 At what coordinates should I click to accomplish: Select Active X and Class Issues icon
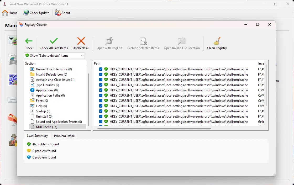tap(32, 80)
